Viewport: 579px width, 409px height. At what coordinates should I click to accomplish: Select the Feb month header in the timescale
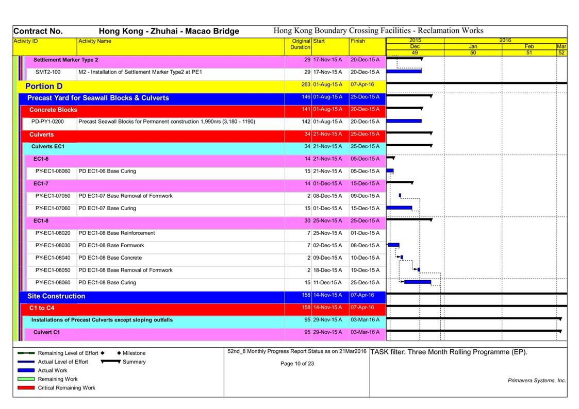coord(529,46)
